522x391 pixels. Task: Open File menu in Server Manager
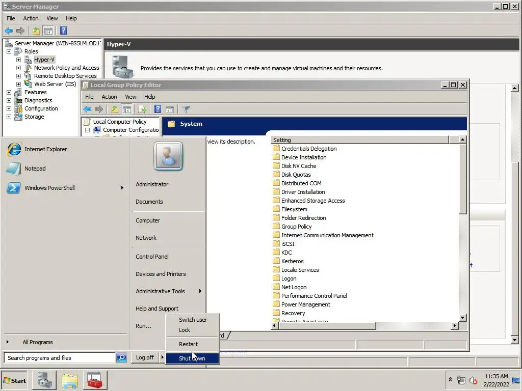[11, 18]
